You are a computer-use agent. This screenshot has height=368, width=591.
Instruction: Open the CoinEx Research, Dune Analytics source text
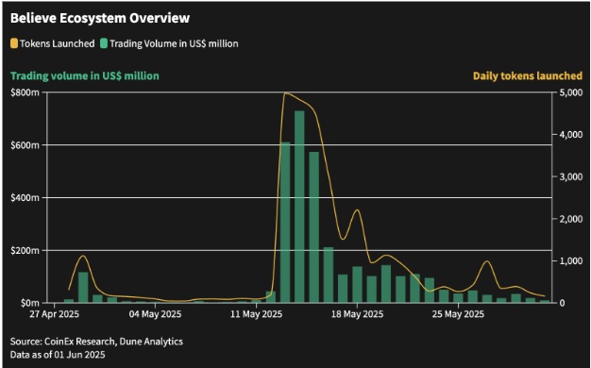tap(96, 342)
